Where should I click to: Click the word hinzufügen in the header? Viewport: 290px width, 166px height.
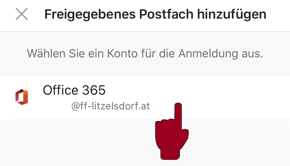(x=232, y=14)
